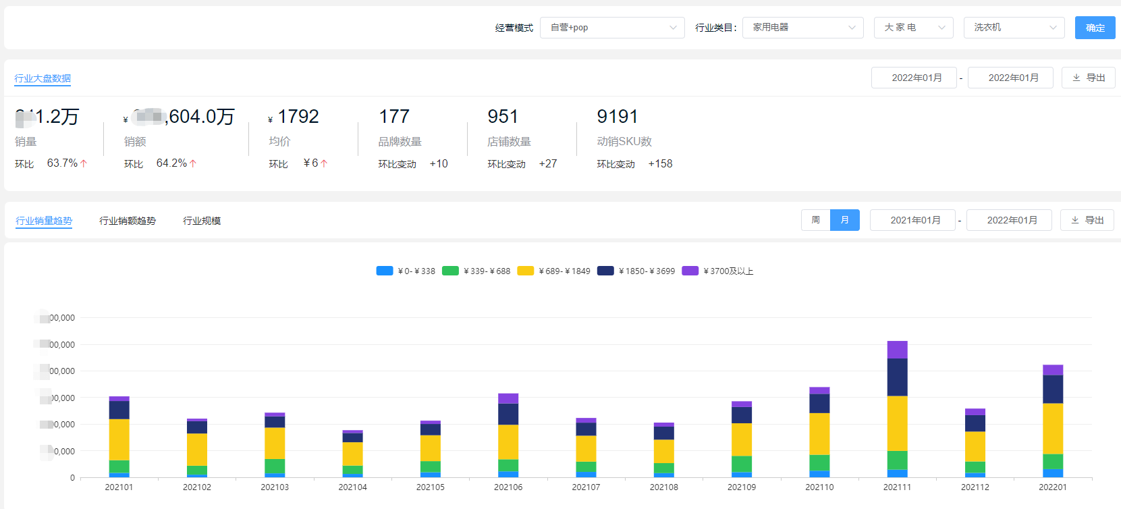This screenshot has width=1121, height=509.
Task: Click the 均价 value ¥1792
Action: [294, 117]
